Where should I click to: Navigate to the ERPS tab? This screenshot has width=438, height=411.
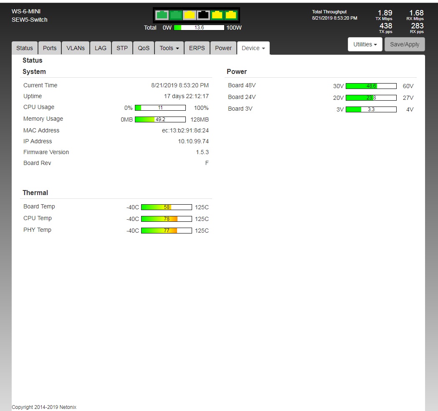[x=197, y=48]
